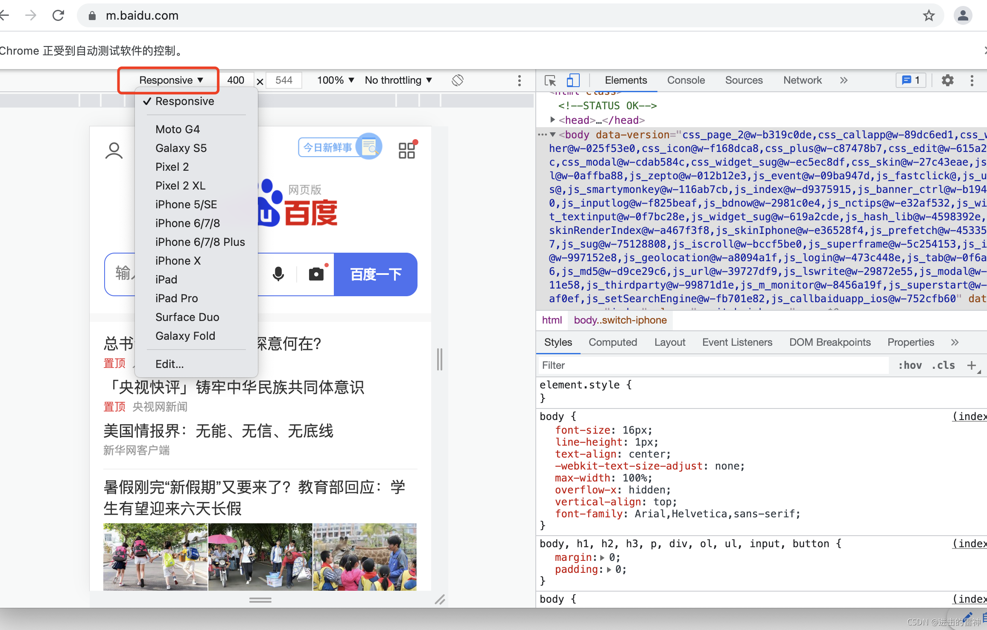987x630 pixels.
Task: Click the inspect element picker icon
Action: pyautogui.click(x=550, y=80)
